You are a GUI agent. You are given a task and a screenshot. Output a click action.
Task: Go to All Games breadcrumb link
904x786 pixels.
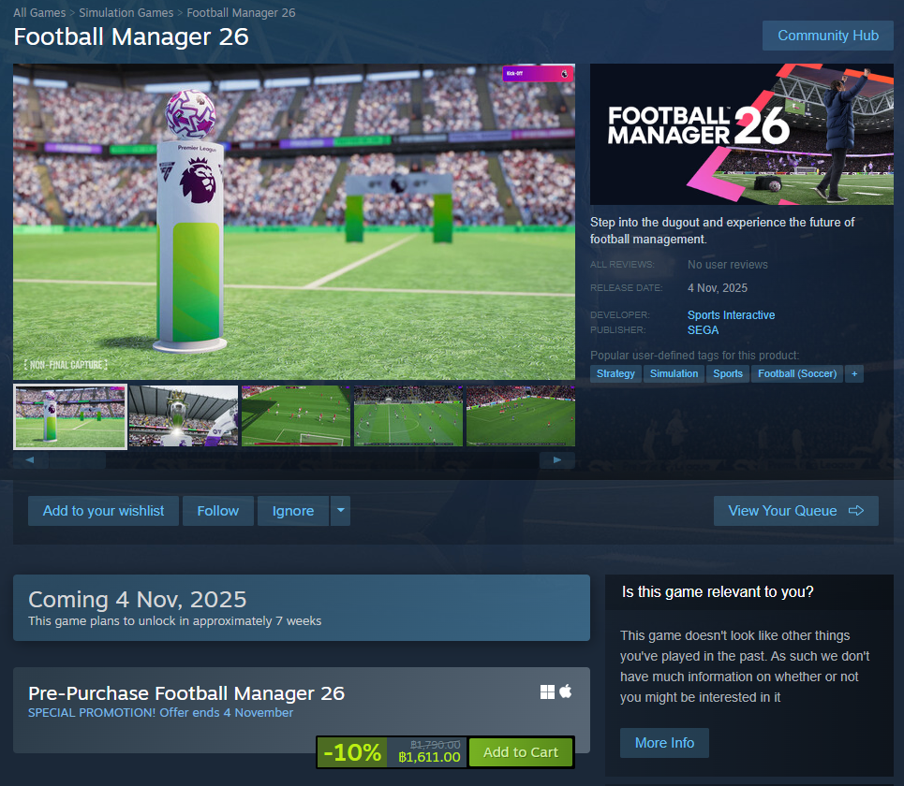coord(39,13)
